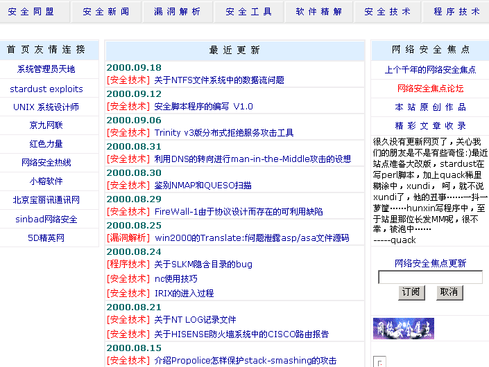The height and width of the screenshot is (367, 489).
Task: Click the broken image icon below the banner
Action: coord(379,361)
